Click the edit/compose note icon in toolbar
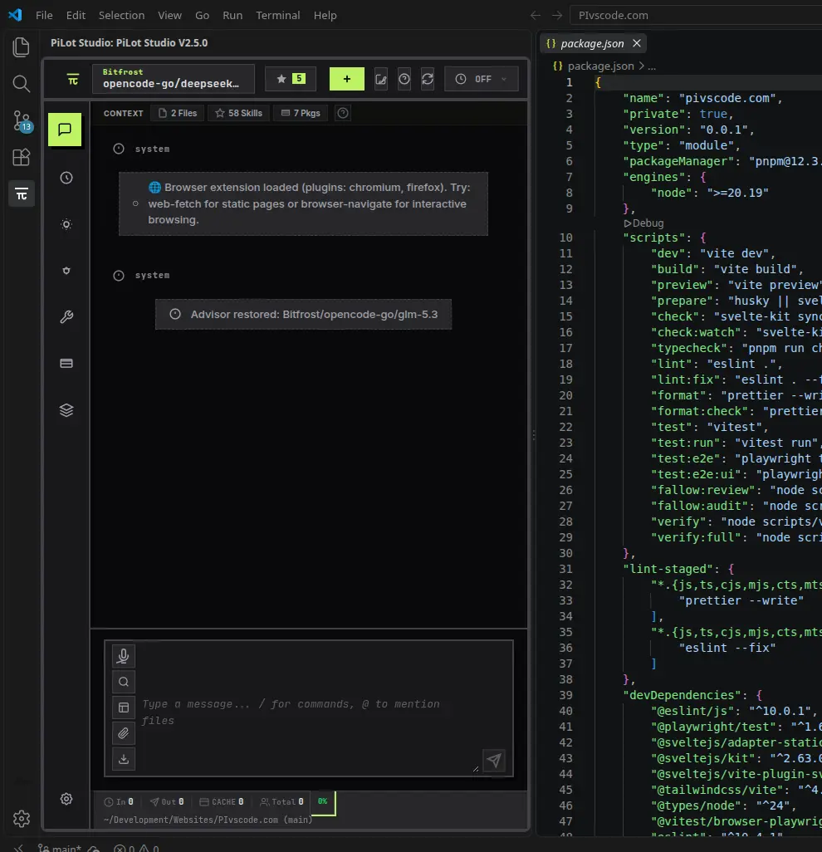 (x=381, y=80)
